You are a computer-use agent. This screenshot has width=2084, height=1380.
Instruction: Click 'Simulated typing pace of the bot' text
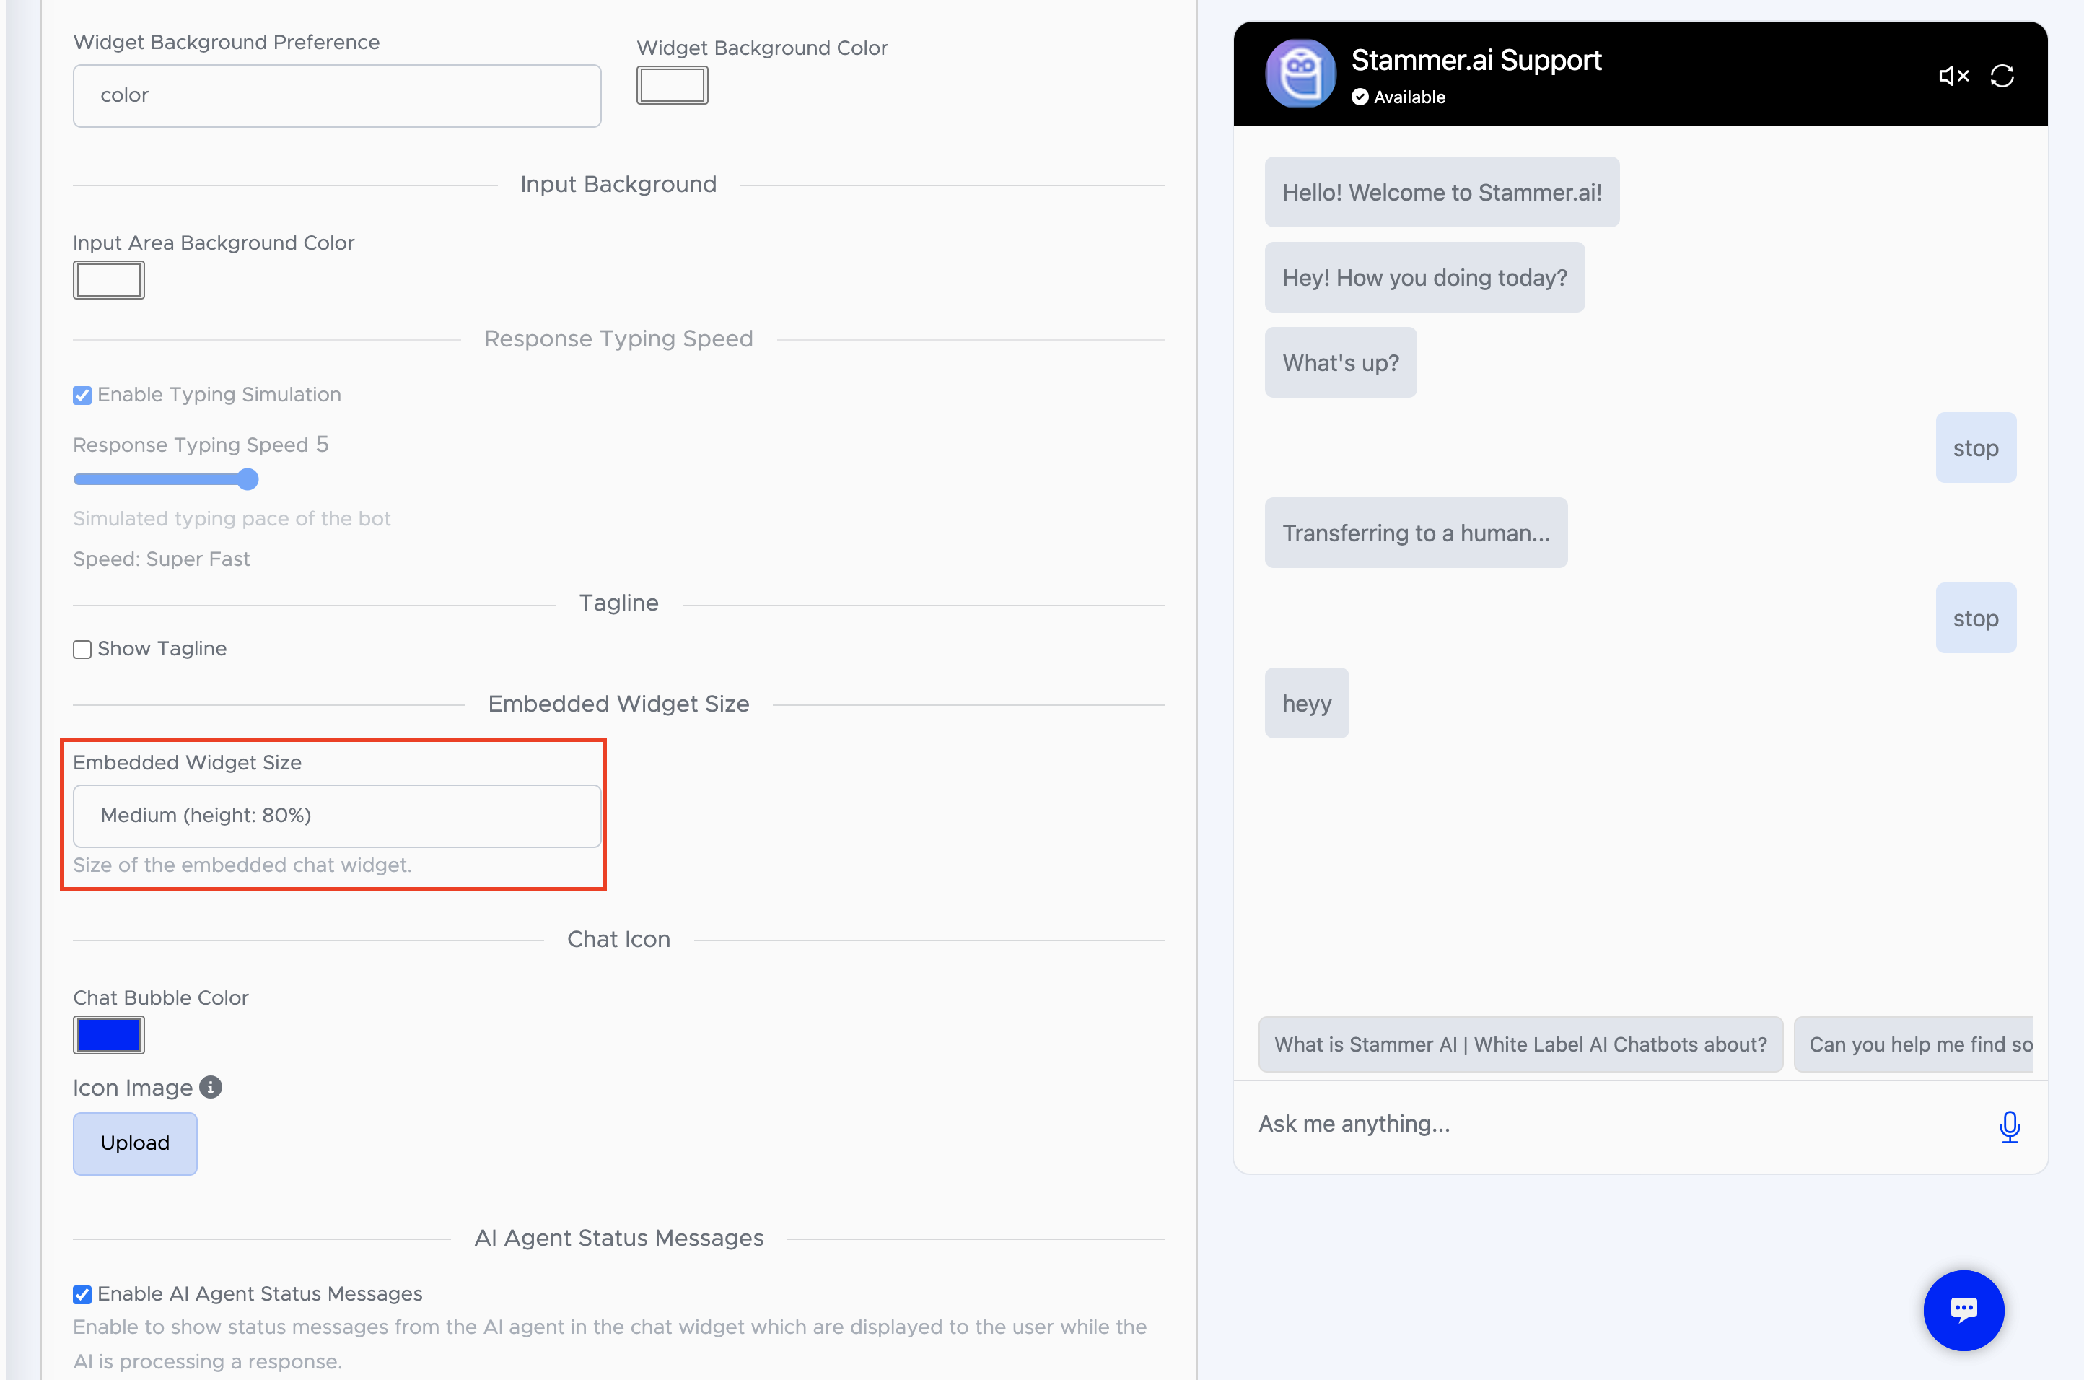point(232,519)
